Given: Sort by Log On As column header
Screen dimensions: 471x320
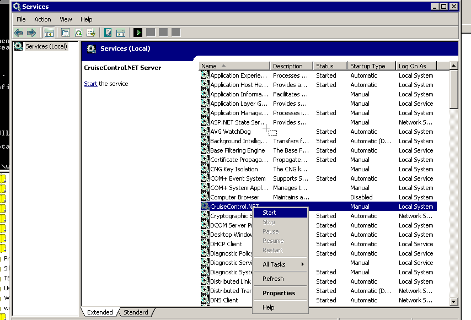Looking at the screenshot, I should point(416,66).
